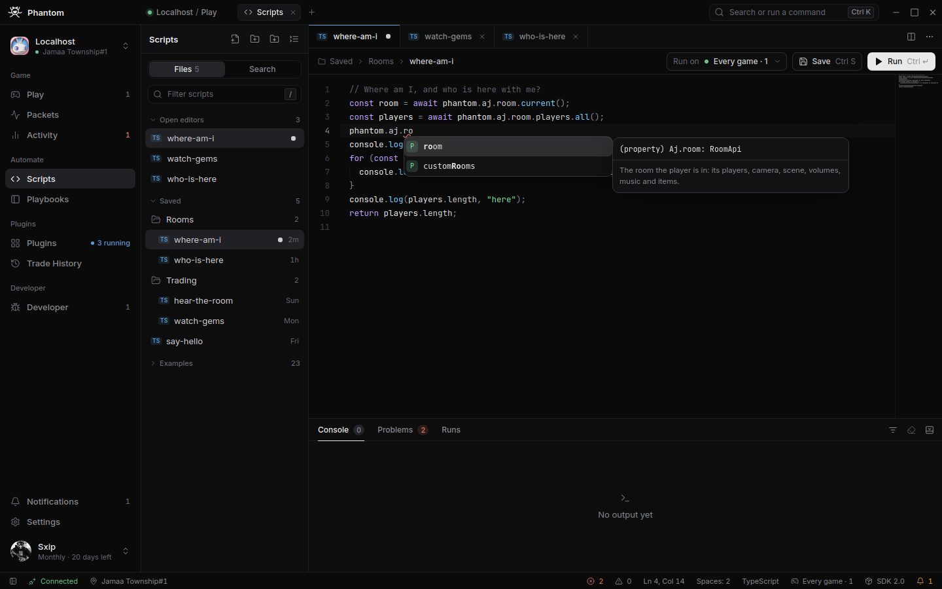
Task: Click the Rooms breadcrumb
Action: point(381,62)
